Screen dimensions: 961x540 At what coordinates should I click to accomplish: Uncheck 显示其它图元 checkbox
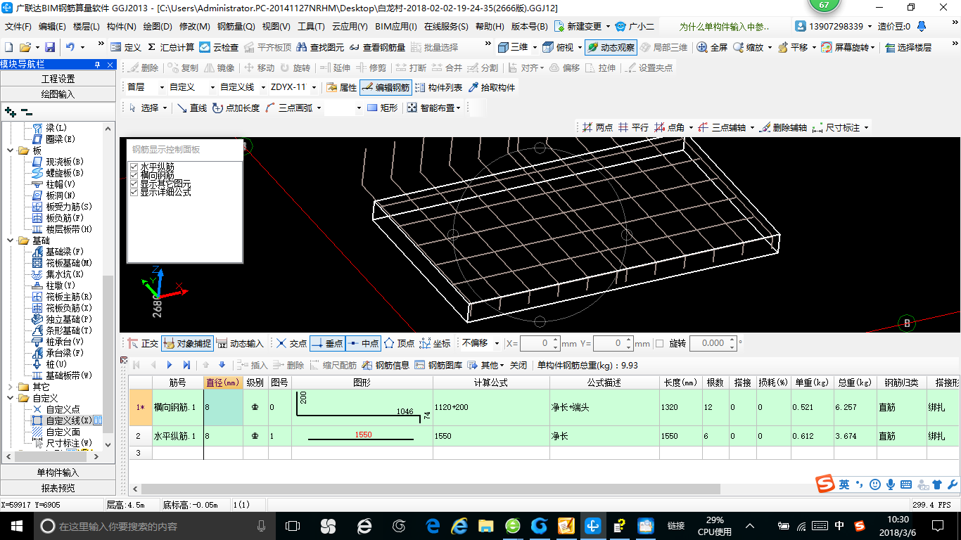pyautogui.click(x=134, y=184)
